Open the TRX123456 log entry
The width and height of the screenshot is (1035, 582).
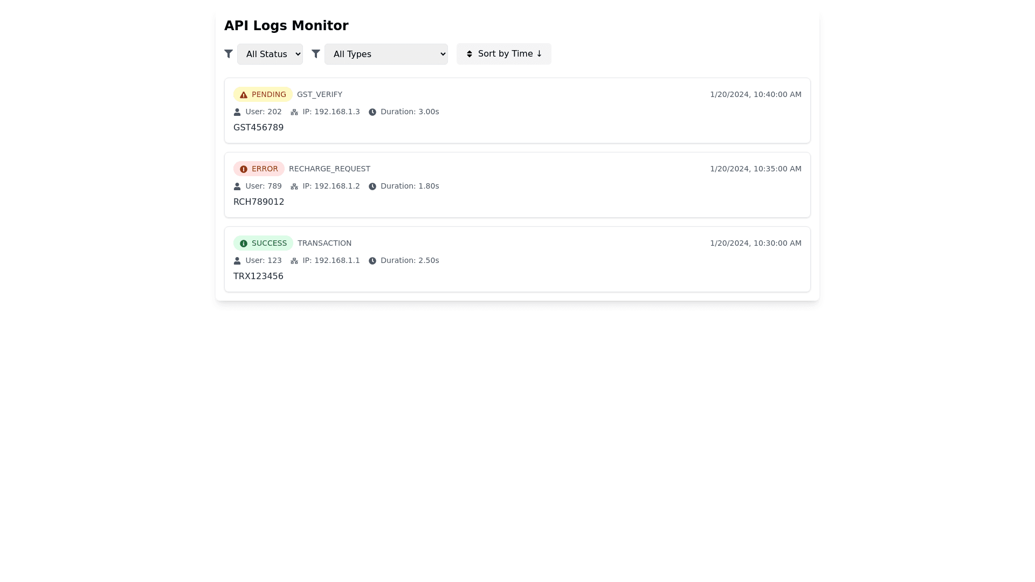tap(258, 276)
